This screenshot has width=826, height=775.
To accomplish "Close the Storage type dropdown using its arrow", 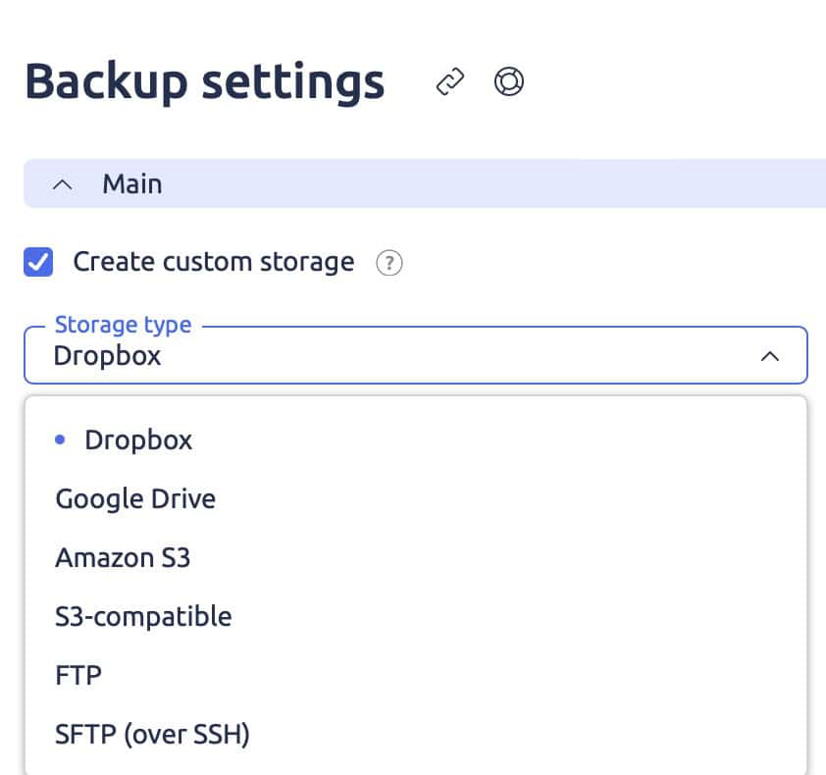I will (x=770, y=357).
